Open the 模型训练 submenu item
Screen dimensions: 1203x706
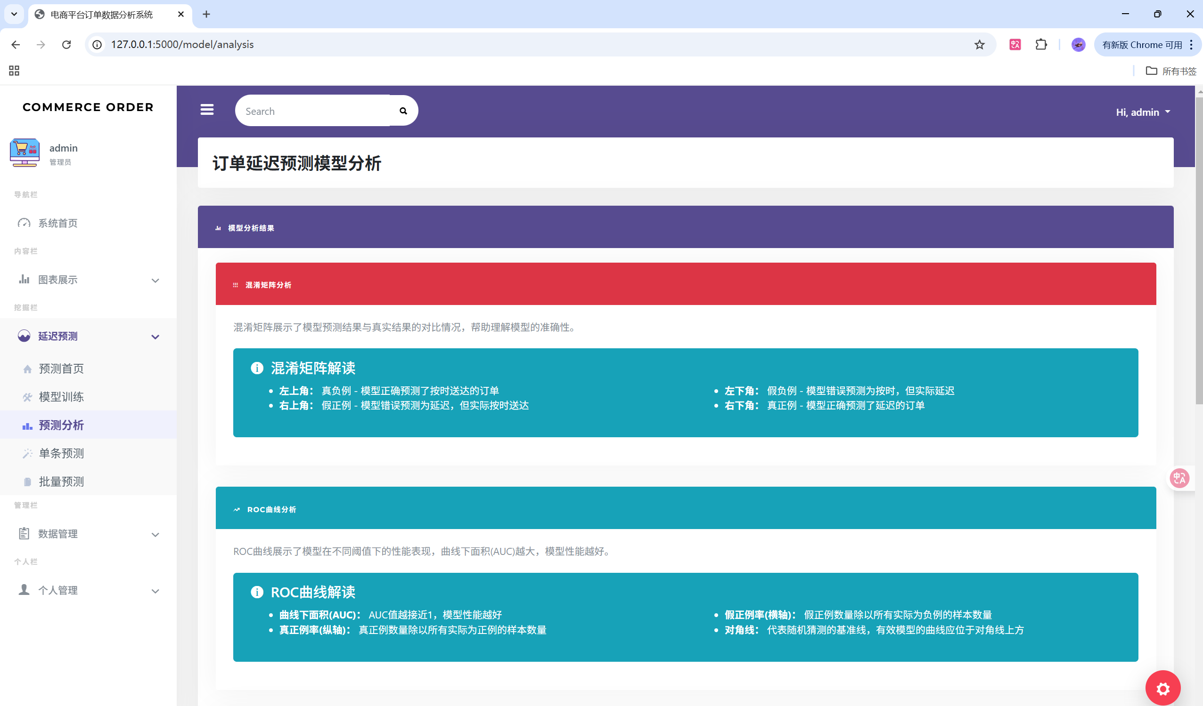61,397
